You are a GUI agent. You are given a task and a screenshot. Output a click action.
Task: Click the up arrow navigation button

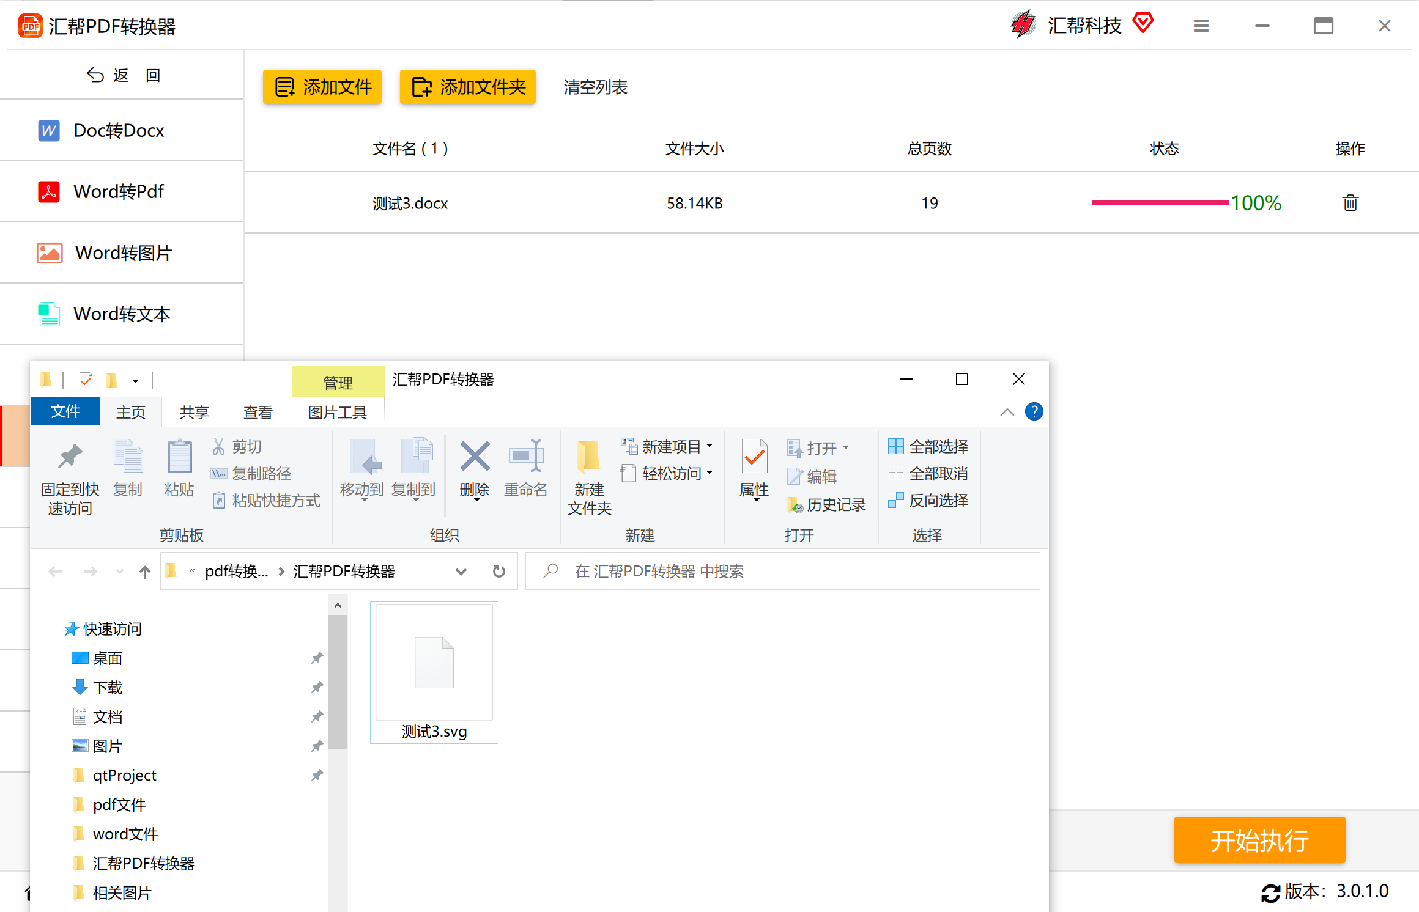pyautogui.click(x=144, y=572)
